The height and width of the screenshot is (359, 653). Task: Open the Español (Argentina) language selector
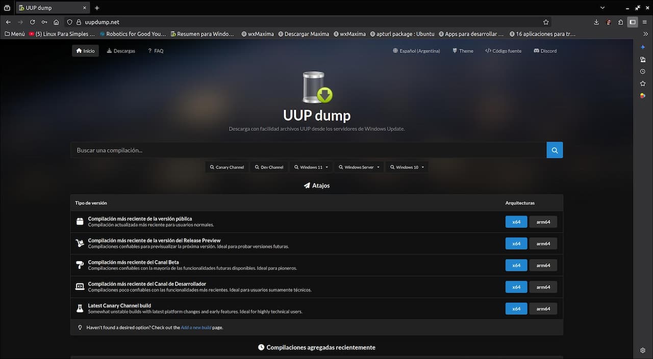(x=416, y=51)
